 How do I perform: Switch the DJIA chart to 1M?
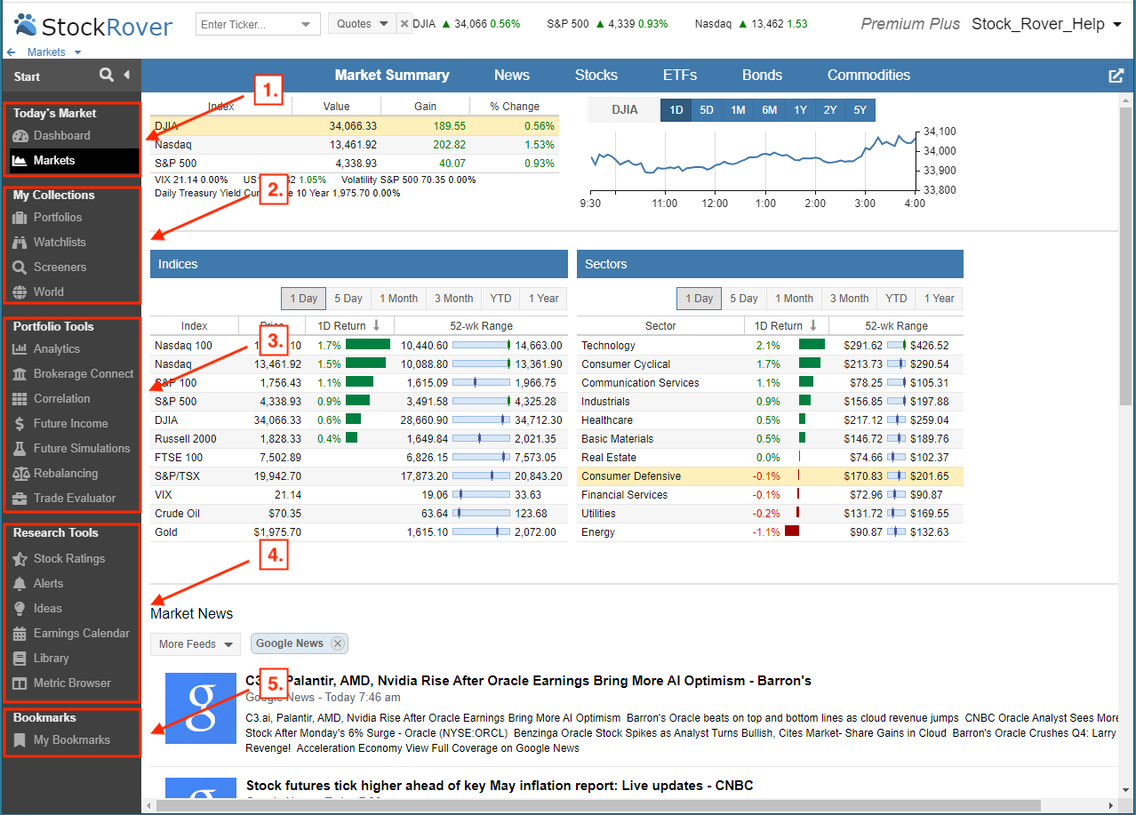tap(738, 110)
